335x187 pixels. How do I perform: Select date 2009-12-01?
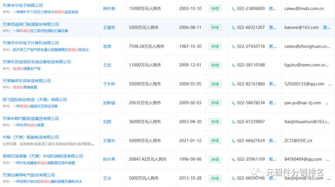190,65
